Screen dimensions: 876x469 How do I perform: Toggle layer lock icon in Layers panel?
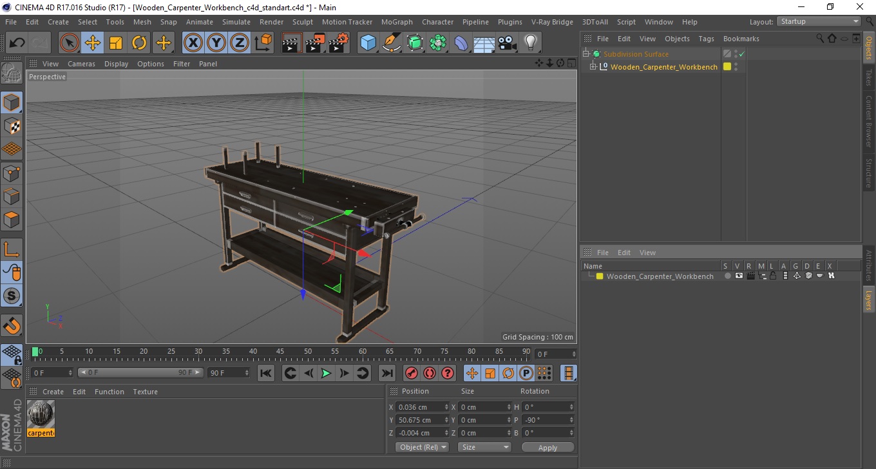click(773, 276)
